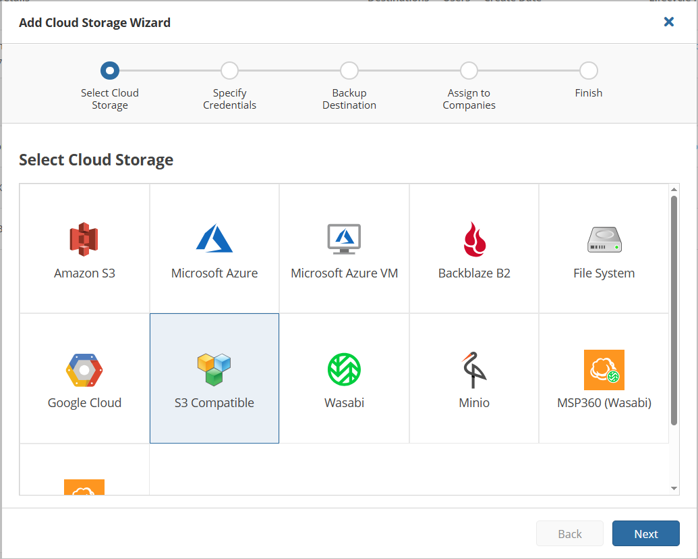698x559 pixels.
Task: Click the MSP360 (Wasabi) label
Action: 604,403
